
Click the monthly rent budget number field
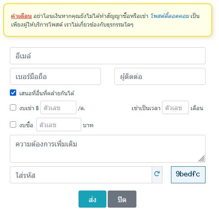point(58,107)
